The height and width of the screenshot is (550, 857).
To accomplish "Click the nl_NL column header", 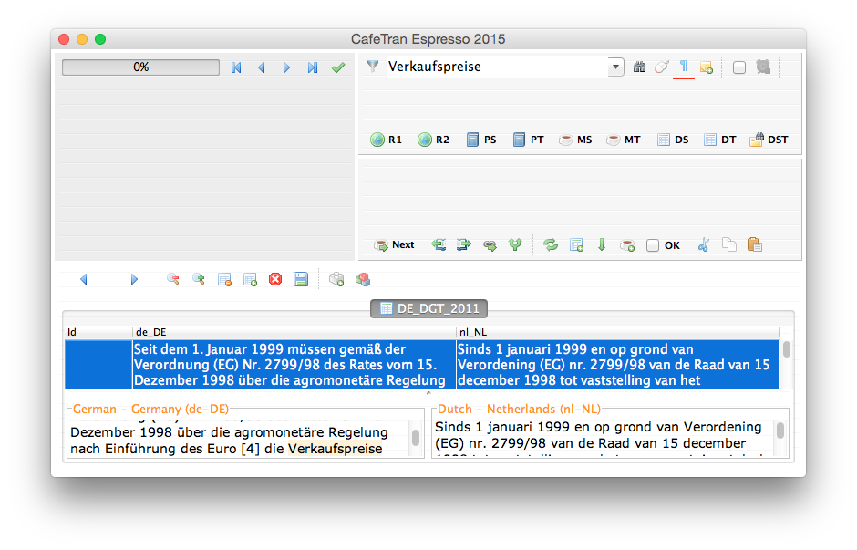I will tap(617, 333).
